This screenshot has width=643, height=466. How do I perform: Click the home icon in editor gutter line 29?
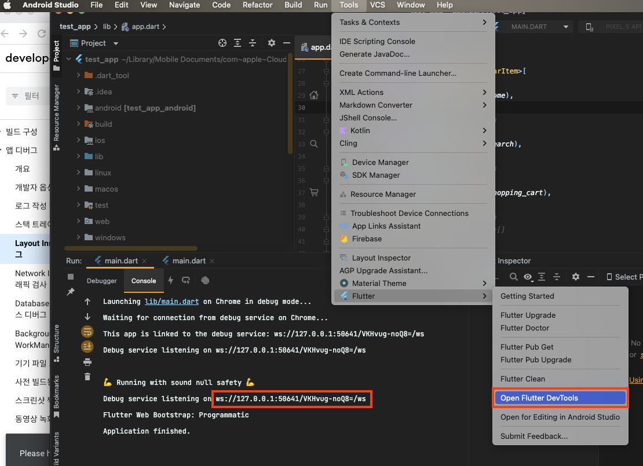click(314, 96)
